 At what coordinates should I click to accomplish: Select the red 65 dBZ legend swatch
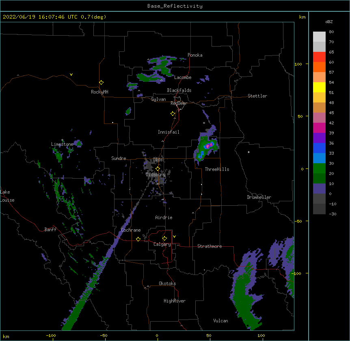coord(319,57)
